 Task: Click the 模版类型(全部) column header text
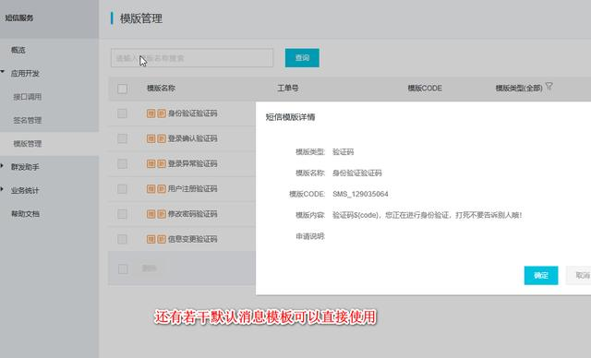click(x=519, y=88)
